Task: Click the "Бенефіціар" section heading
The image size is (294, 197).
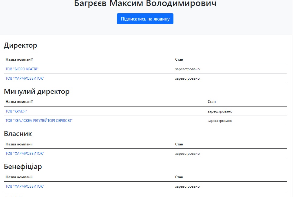Action: coord(23,167)
